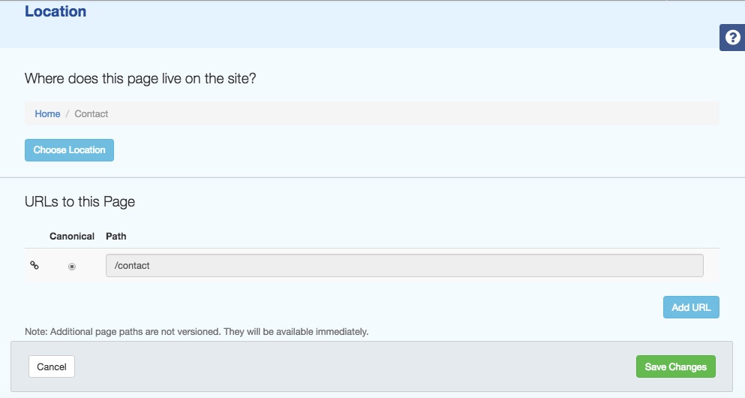The height and width of the screenshot is (398, 745).
Task: Click the note about unversioned page paths
Action: 197,331
